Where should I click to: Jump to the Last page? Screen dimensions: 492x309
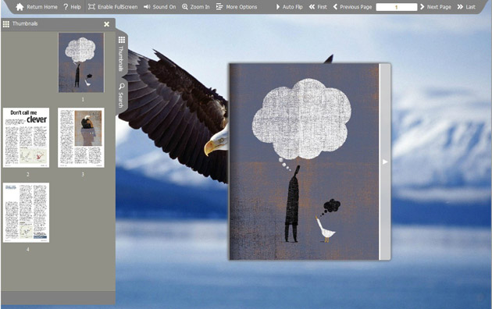[466, 7]
